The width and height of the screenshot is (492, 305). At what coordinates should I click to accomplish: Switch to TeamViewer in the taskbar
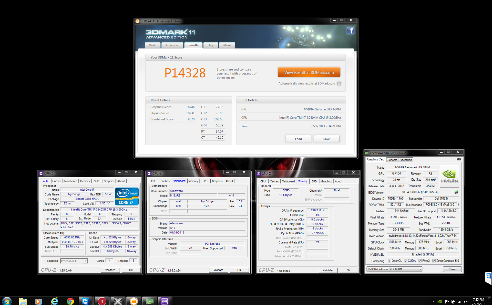pos(85,301)
